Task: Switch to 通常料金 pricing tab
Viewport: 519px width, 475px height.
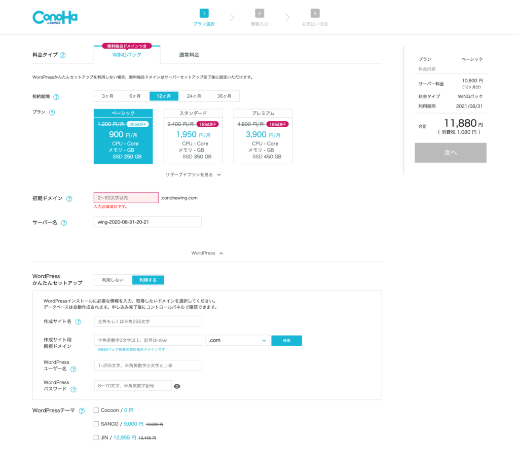Action: [x=189, y=55]
